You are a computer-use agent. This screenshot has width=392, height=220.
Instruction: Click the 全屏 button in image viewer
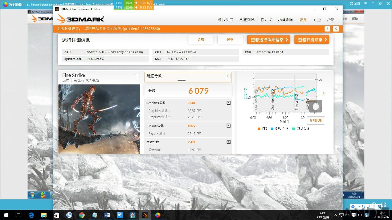[x=355, y=4]
